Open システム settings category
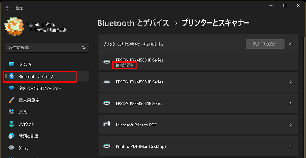 click(x=47, y=64)
